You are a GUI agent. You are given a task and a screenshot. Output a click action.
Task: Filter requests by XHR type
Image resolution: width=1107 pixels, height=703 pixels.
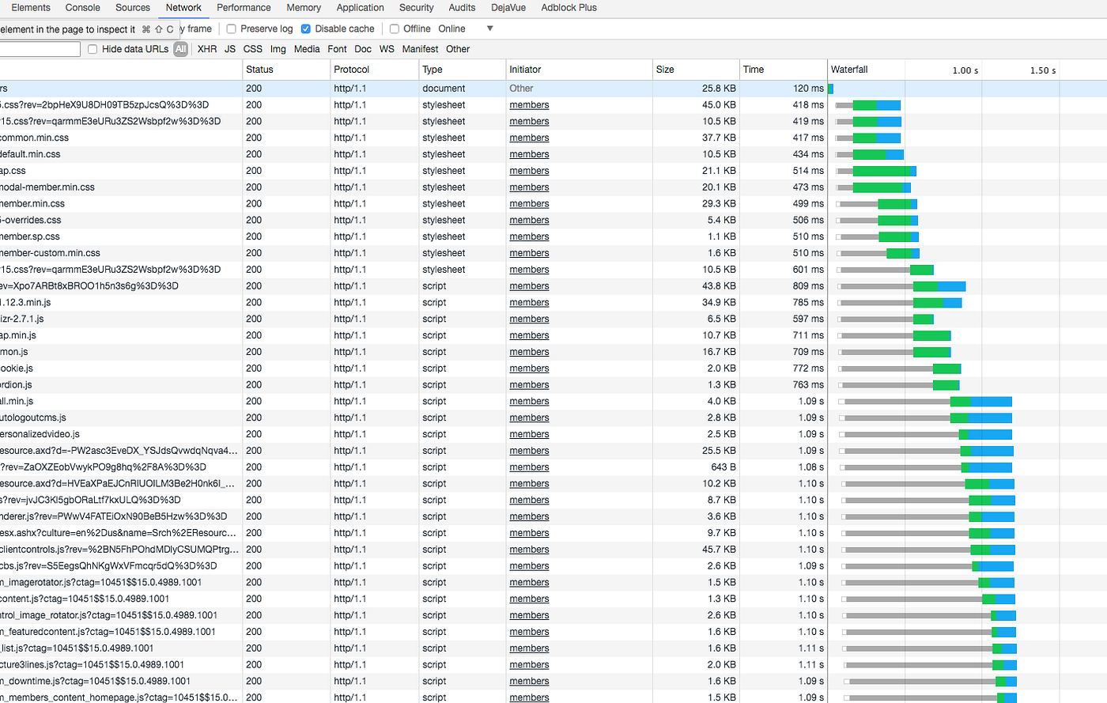[x=207, y=49]
